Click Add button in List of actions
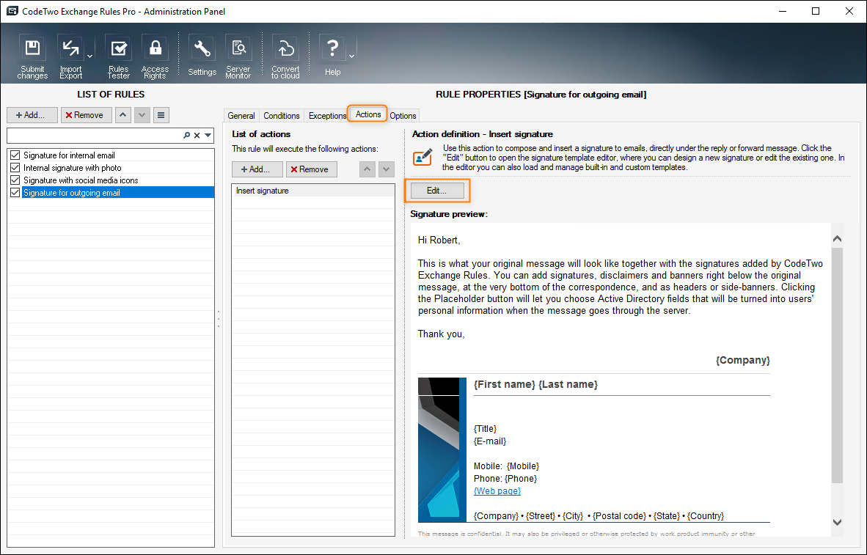867x555 pixels. coord(257,169)
